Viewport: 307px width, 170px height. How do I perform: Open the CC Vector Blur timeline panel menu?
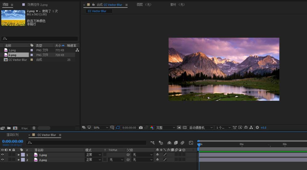click(60, 135)
